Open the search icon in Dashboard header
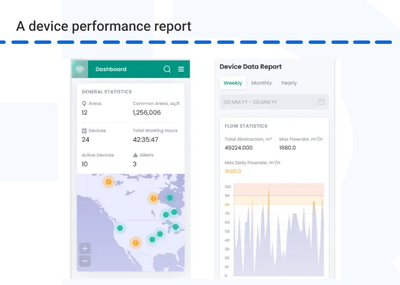 (x=167, y=69)
